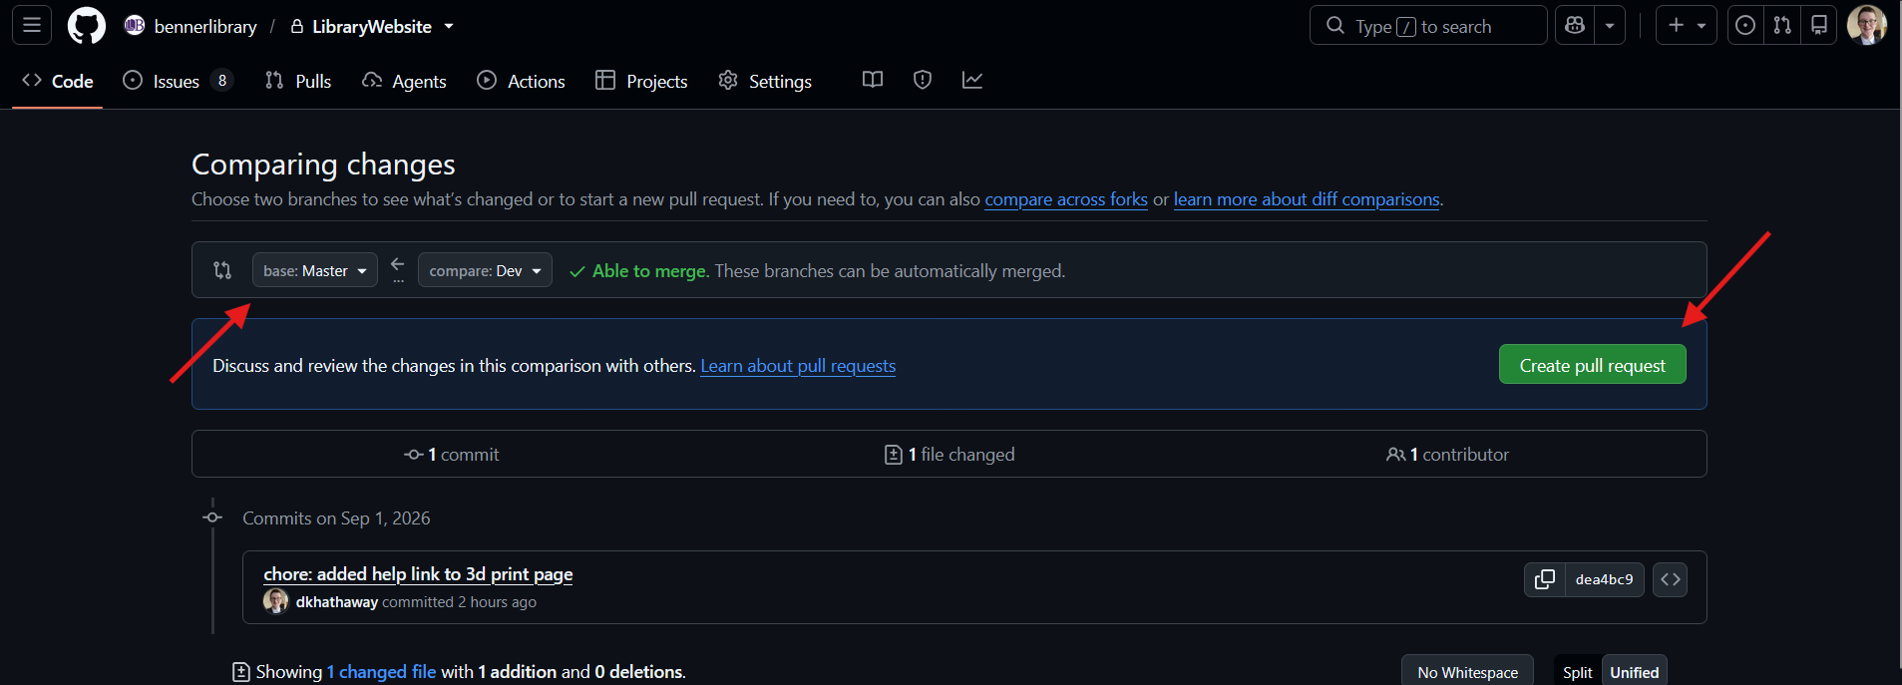Open the 'base: Master' branch dropdown
1902x685 pixels.
[x=315, y=270]
